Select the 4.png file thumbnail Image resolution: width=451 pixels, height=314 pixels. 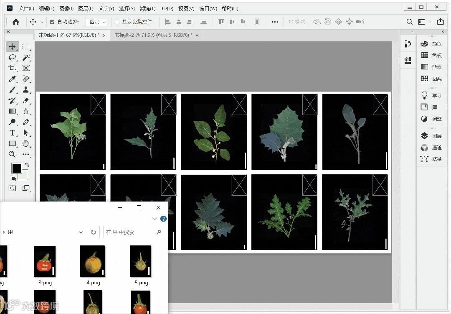[93, 261]
